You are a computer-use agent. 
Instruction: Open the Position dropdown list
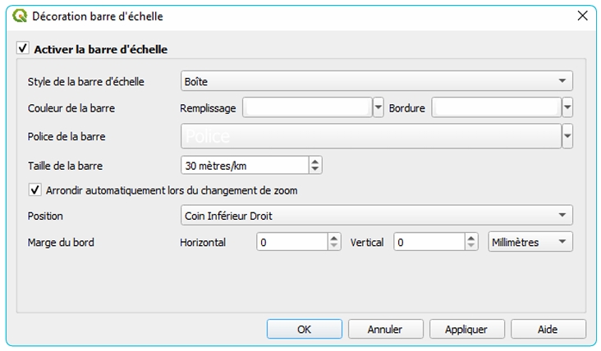[376, 216]
